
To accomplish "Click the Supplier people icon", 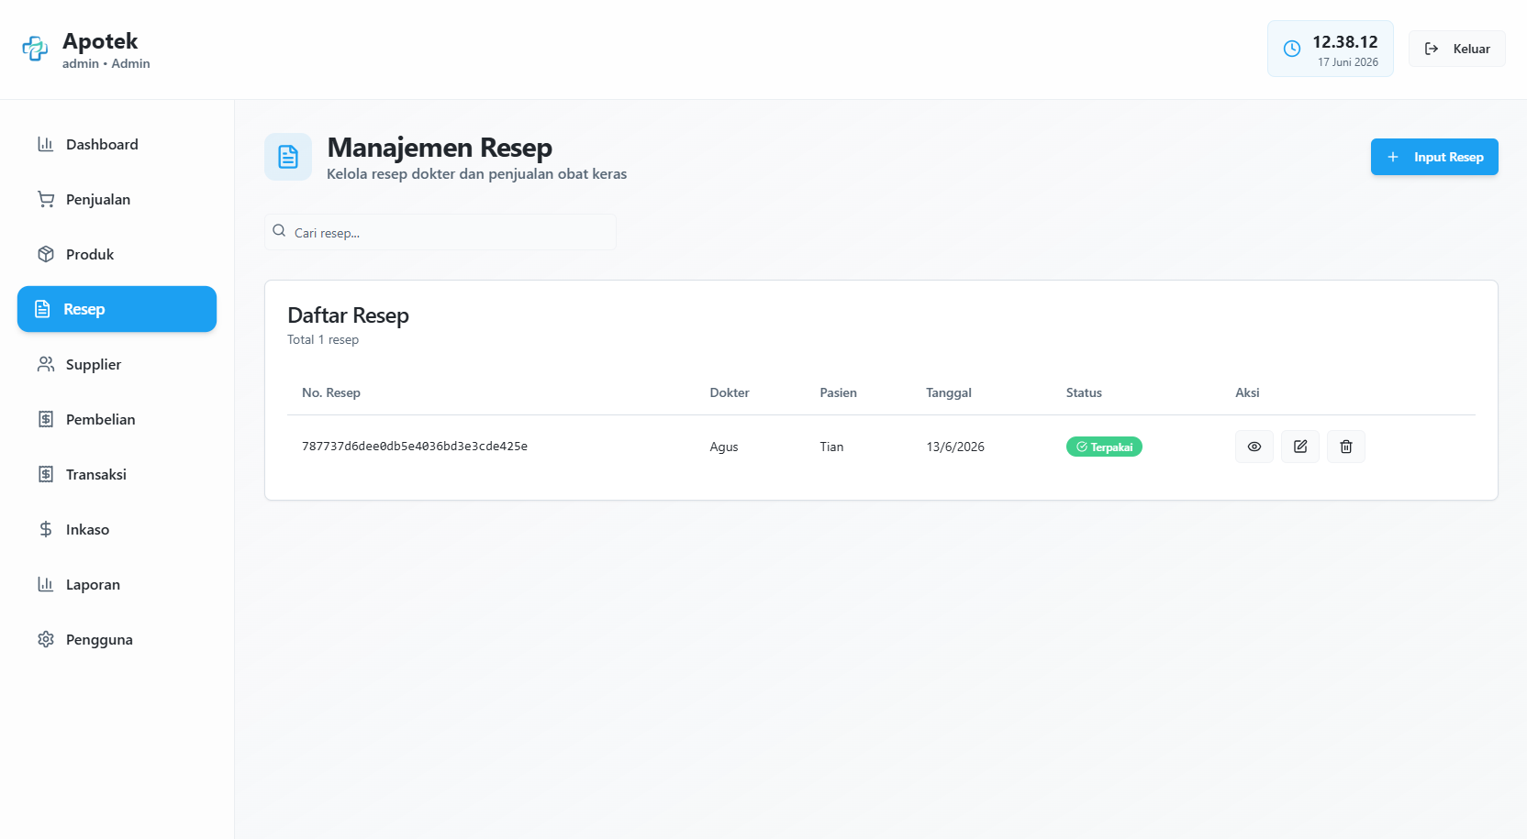I will point(45,364).
